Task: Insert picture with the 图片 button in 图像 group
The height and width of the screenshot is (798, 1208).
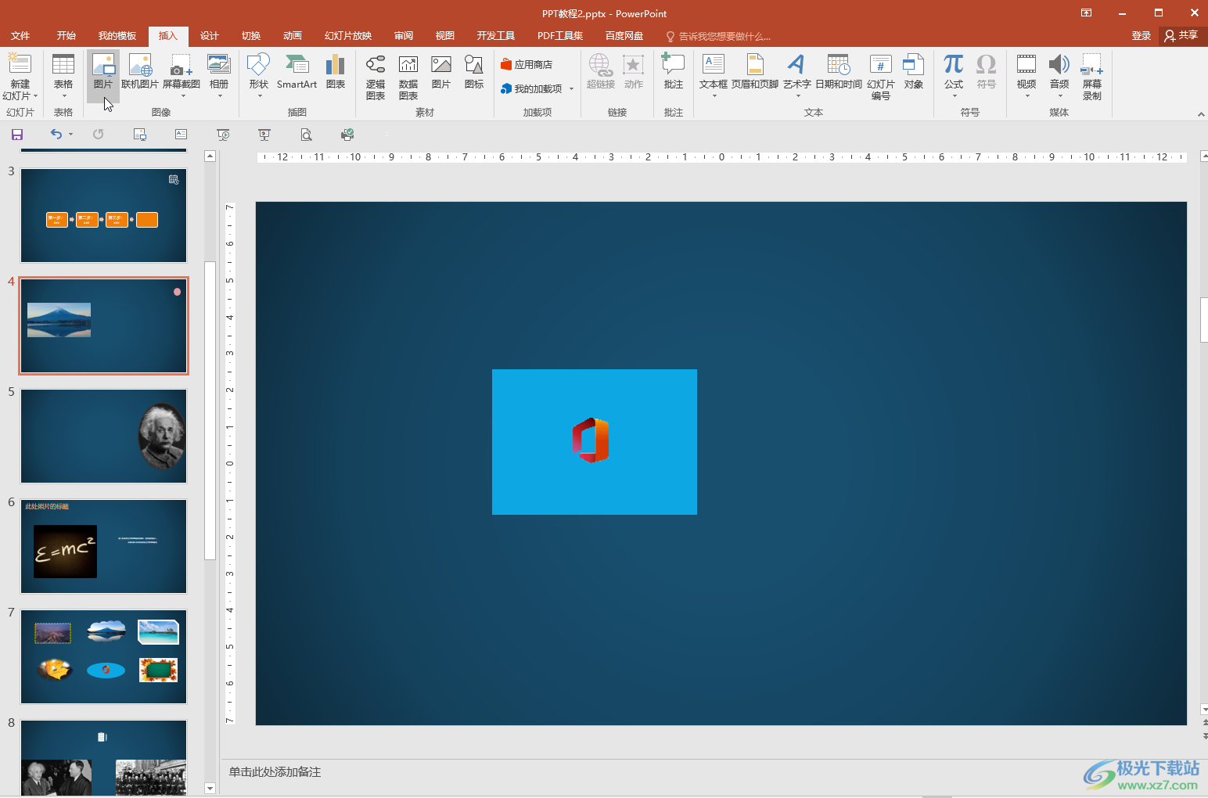Action: 103,76
